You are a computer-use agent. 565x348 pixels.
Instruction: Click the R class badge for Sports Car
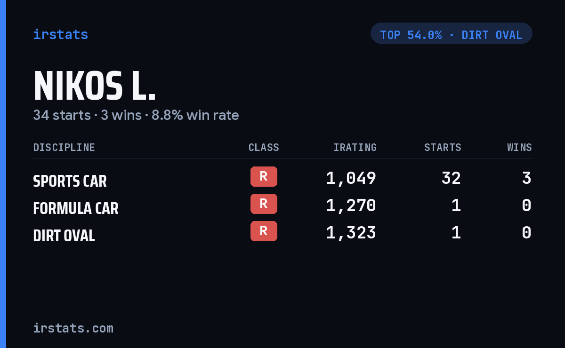pyautogui.click(x=264, y=177)
